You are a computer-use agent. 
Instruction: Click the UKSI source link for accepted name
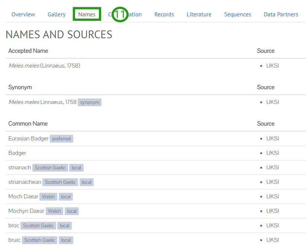273,65
